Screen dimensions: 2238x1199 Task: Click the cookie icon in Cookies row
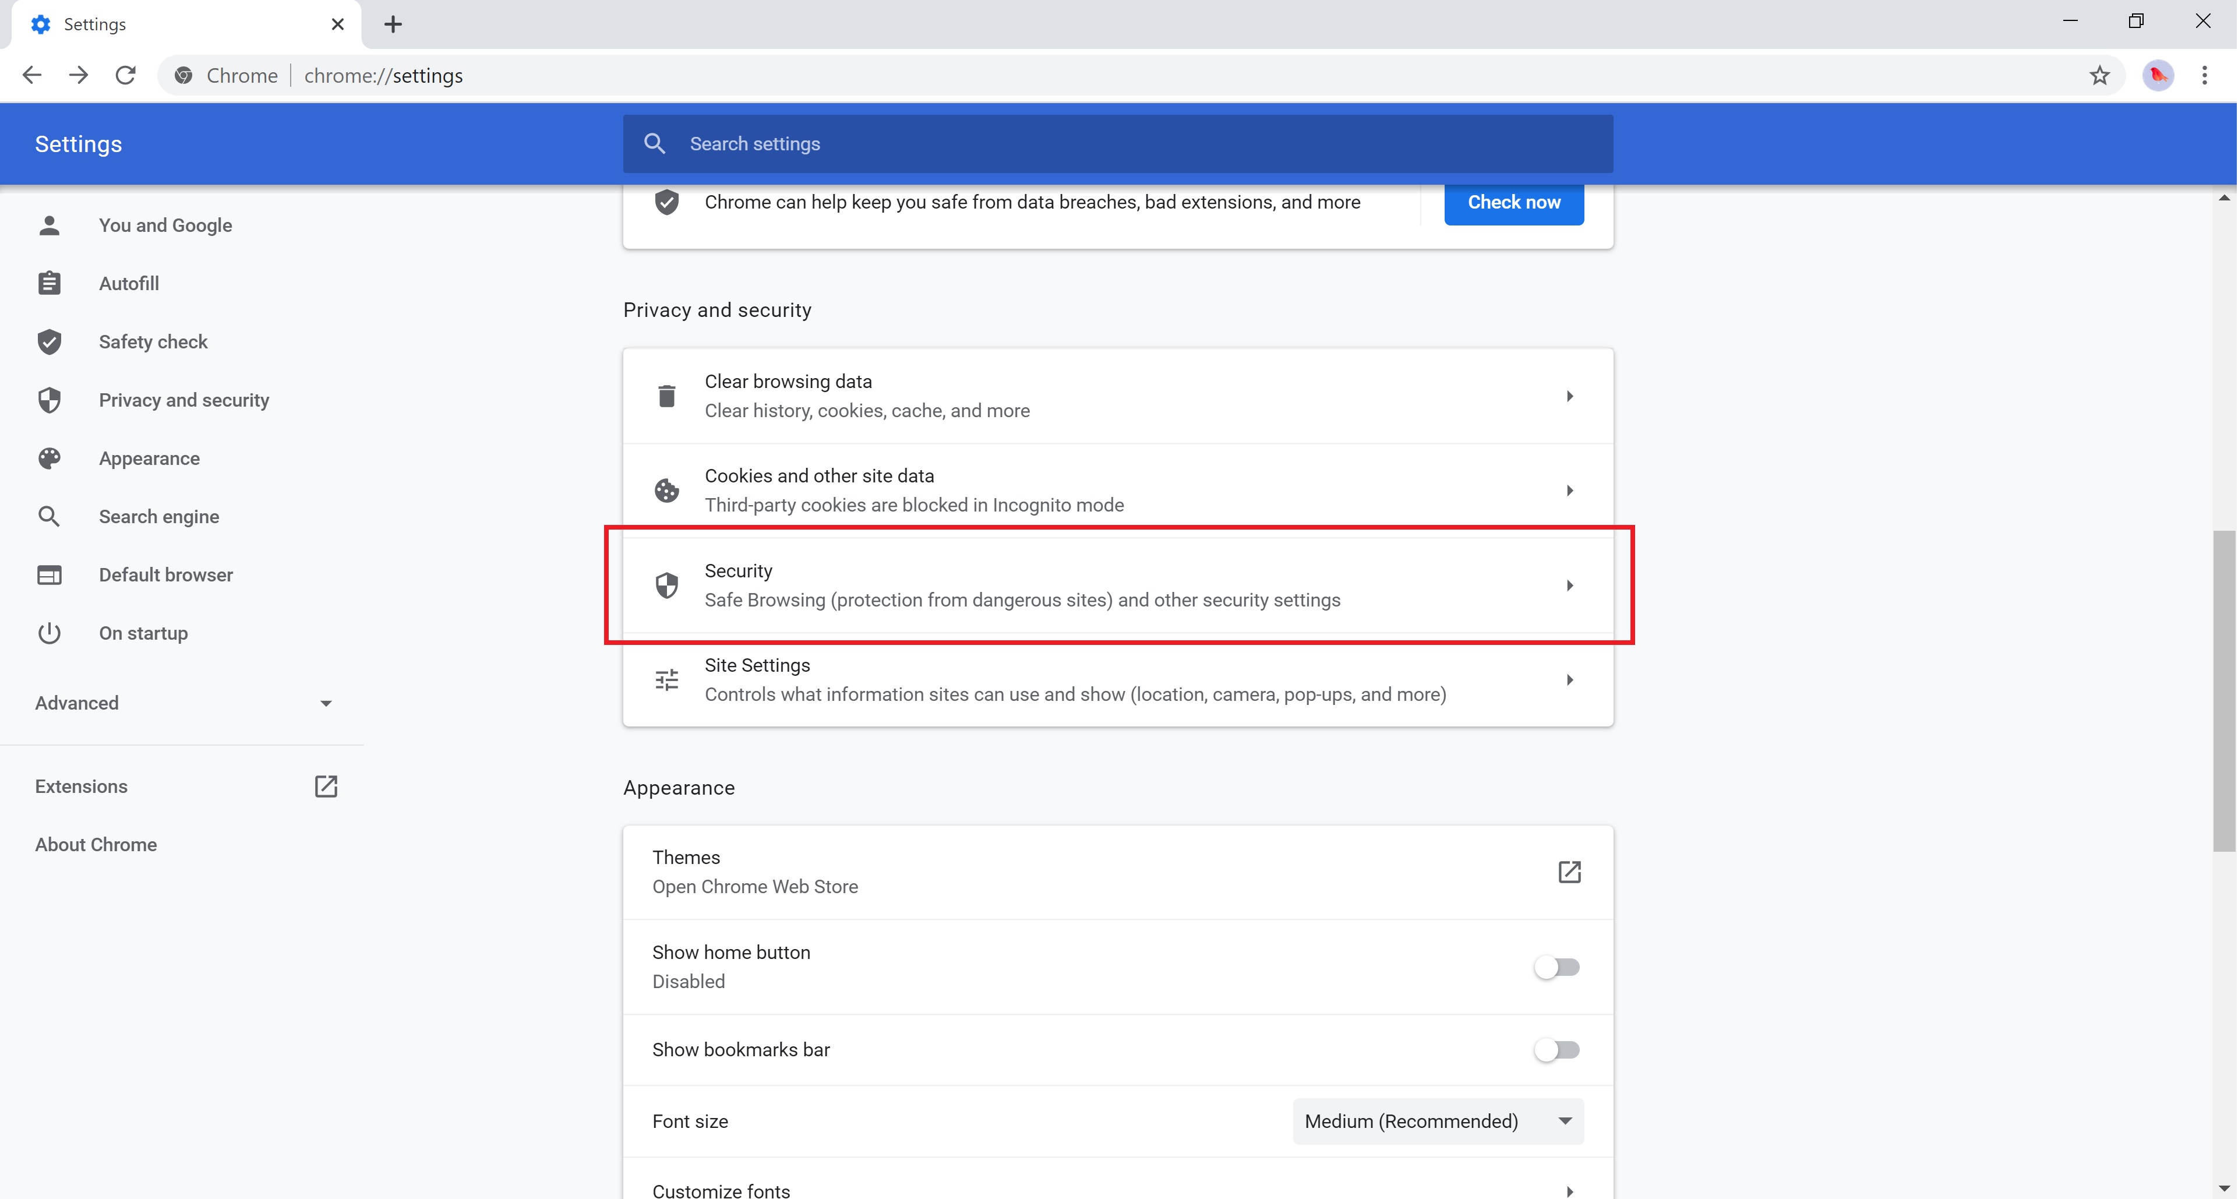666,491
